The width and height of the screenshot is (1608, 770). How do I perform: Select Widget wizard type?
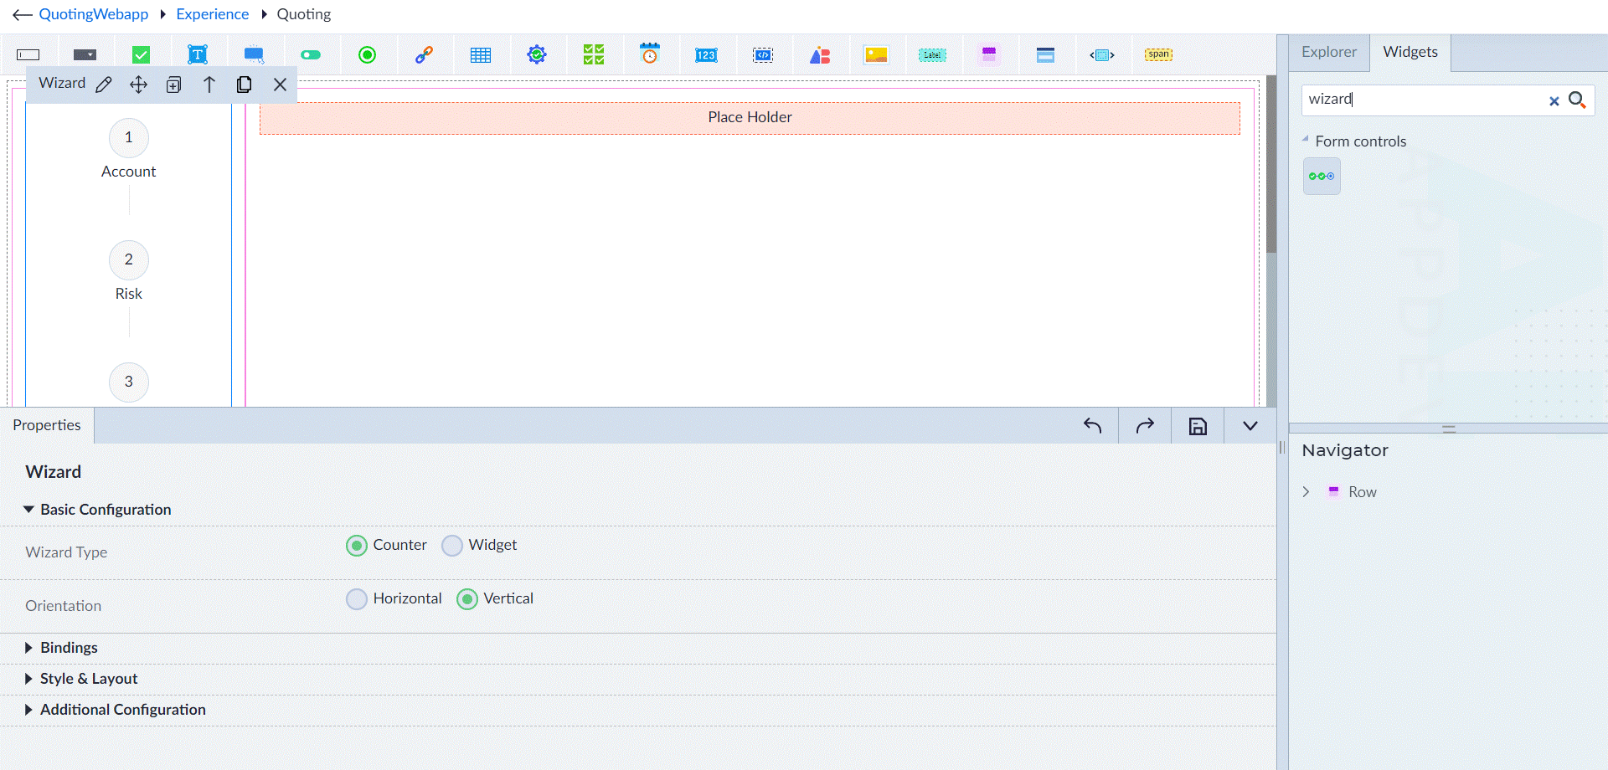452,546
